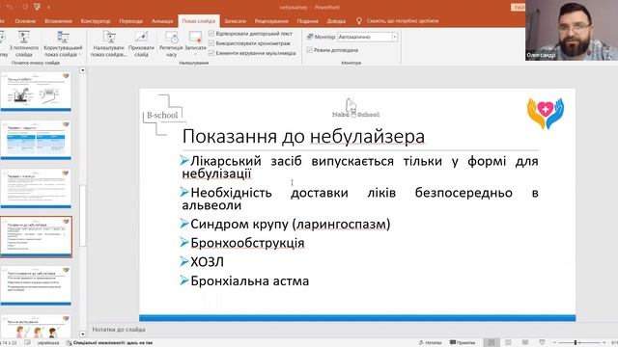Switch to Slide Sorter view icon

coord(509,343)
